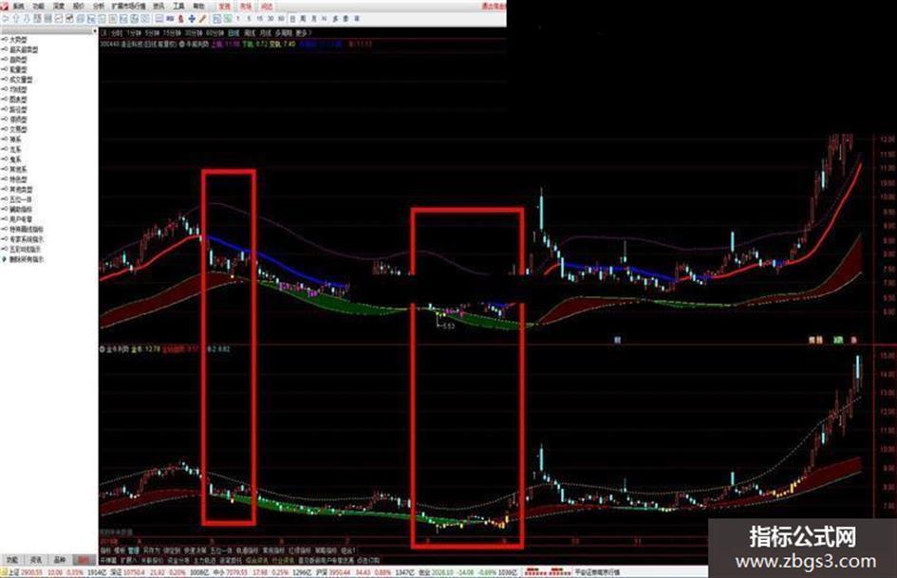Click the 深证 index in status bar
The image size is (897, 578).
coord(116,572)
